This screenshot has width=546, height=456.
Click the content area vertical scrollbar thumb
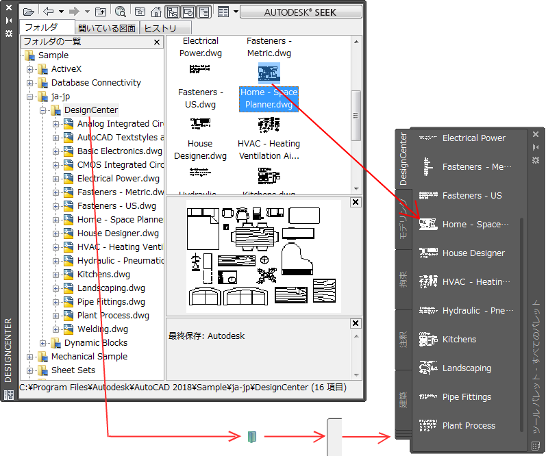[x=356, y=116]
